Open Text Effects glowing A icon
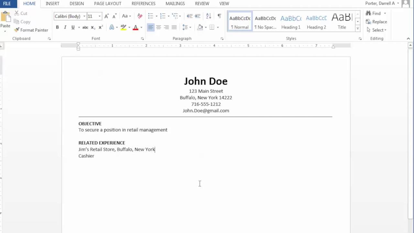414x233 pixels. pyautogui.click(x=112, y=28)
